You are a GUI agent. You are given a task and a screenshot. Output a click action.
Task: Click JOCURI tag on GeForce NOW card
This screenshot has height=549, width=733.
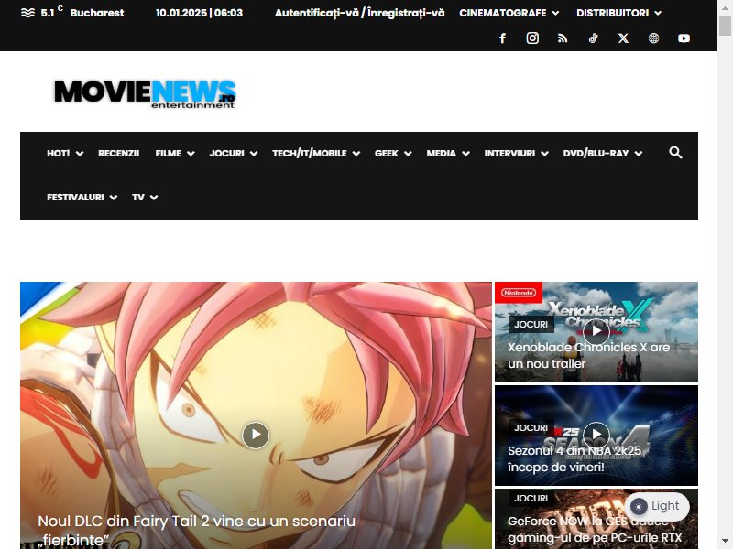point(531,498)
